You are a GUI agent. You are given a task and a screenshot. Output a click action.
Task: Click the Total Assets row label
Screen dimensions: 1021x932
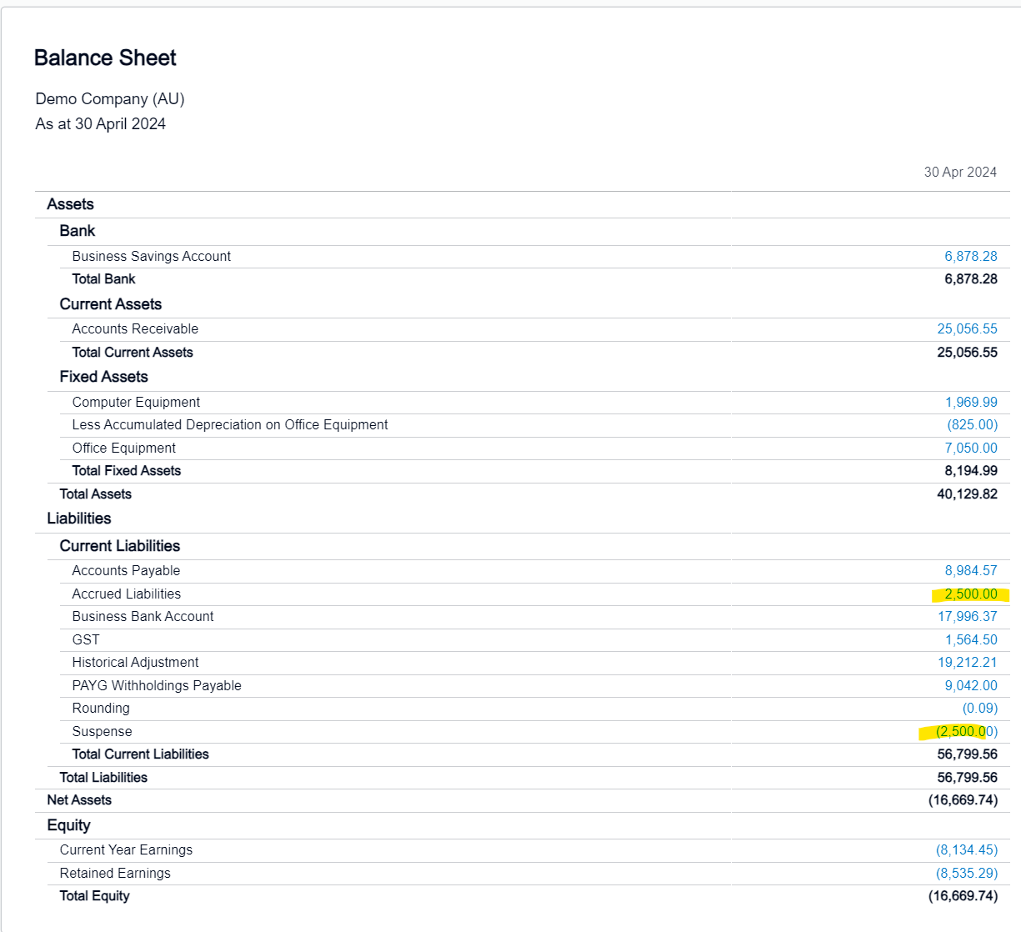pos(95,494)
